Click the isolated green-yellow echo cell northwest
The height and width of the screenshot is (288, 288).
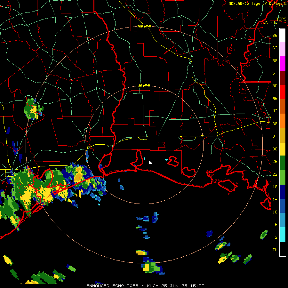point(33,109)
